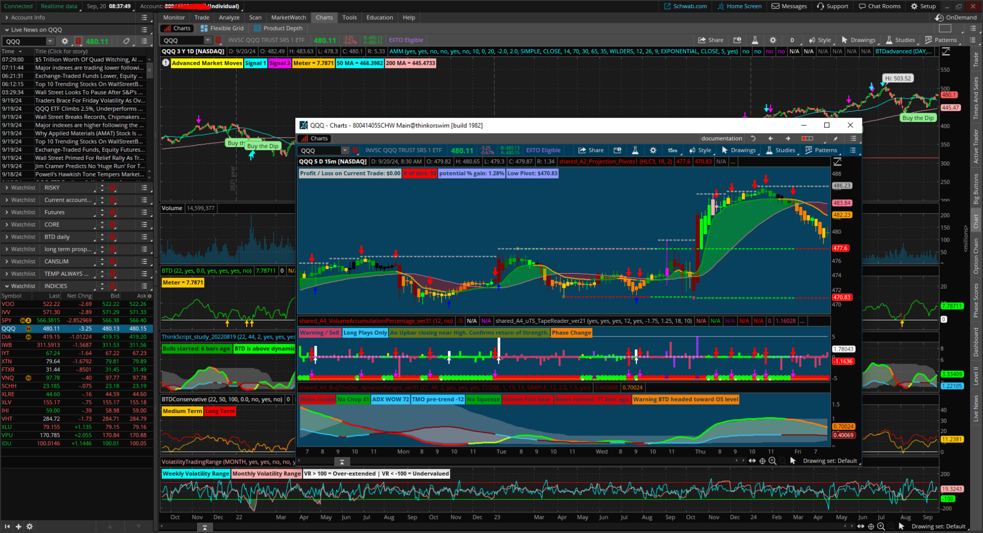Select the VOO row in the watchlist
983x533 pixels.
pos(77,304)
